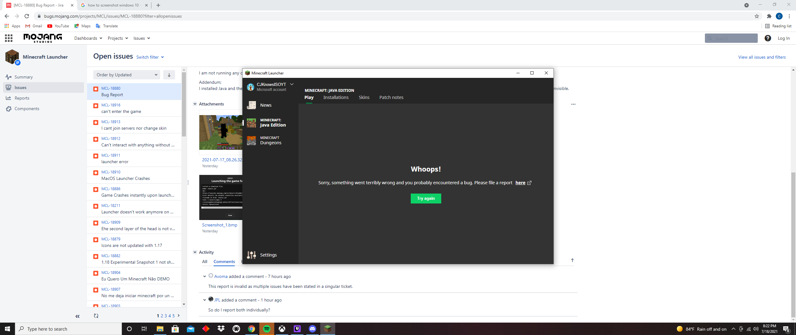Viewport: 796px width, 335px height.
Task: Toggle the sort direction arrow button
Action: pyautogui.click(x=169, y=75)
